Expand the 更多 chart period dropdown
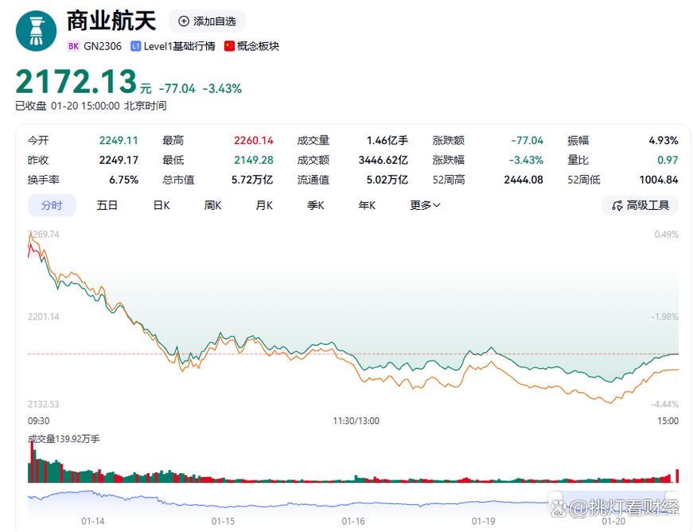This screenshot has height=532, width=693. pos(423,205)
